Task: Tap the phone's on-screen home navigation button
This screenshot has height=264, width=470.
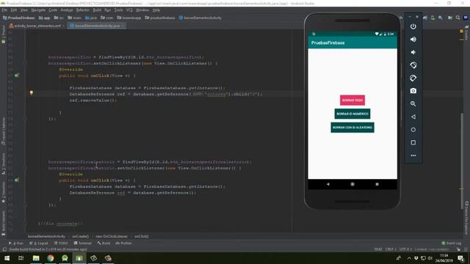Action: click(x=352, y=184)
